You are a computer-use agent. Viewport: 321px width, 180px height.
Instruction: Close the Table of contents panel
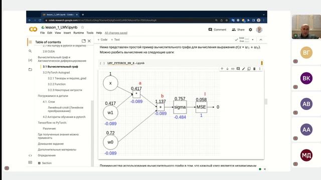pos(89,41)
